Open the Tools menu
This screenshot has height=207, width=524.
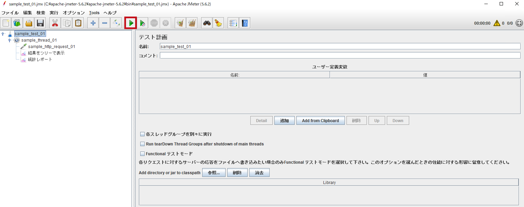[x=95, y=13]
